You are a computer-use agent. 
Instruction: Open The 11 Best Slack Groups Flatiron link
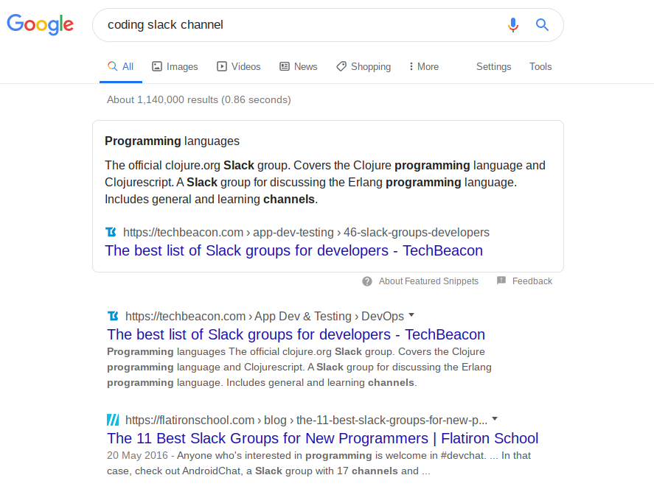click(x=322, y=438)
